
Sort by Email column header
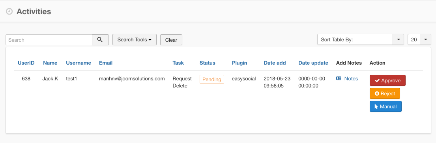106,63
